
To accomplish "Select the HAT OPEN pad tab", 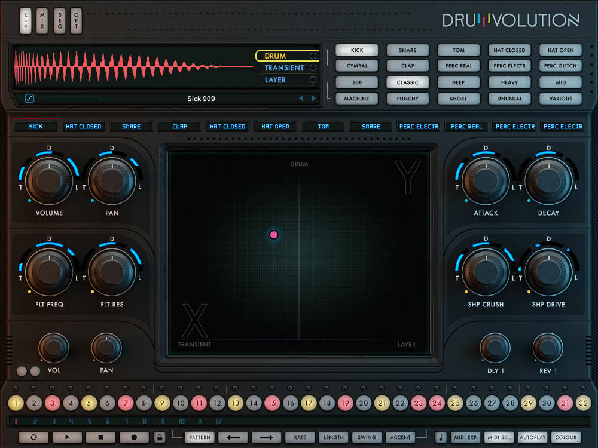I will pos(275,126).
